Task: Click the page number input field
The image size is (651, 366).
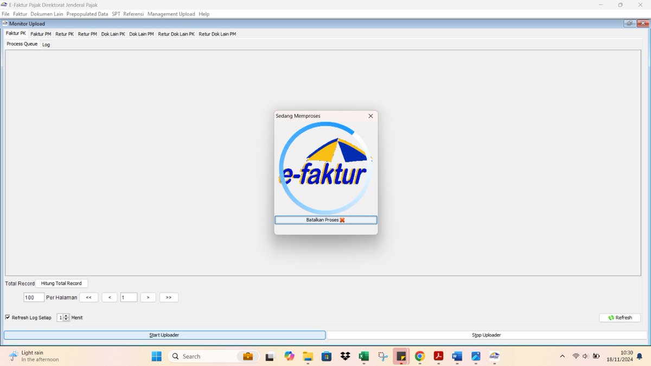Action: click(x=129, y=298)
